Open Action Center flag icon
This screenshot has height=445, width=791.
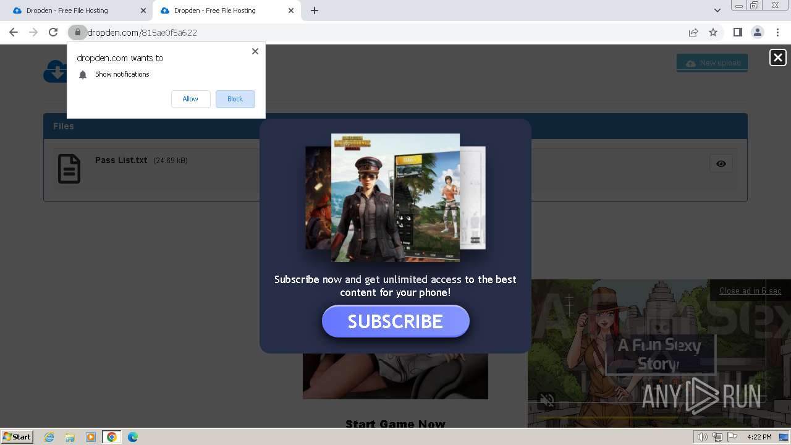733,437
